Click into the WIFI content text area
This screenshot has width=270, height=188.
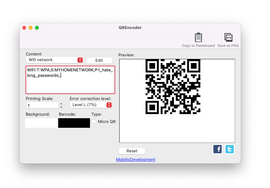tap(70, 80)
